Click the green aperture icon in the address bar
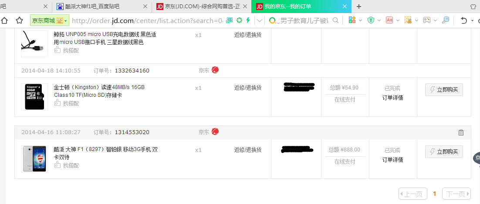Image resolution: width=480 pixels, height=204 pixels. [x=239, y=20]
